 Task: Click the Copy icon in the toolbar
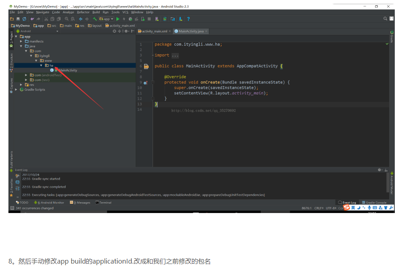(52, 19)
